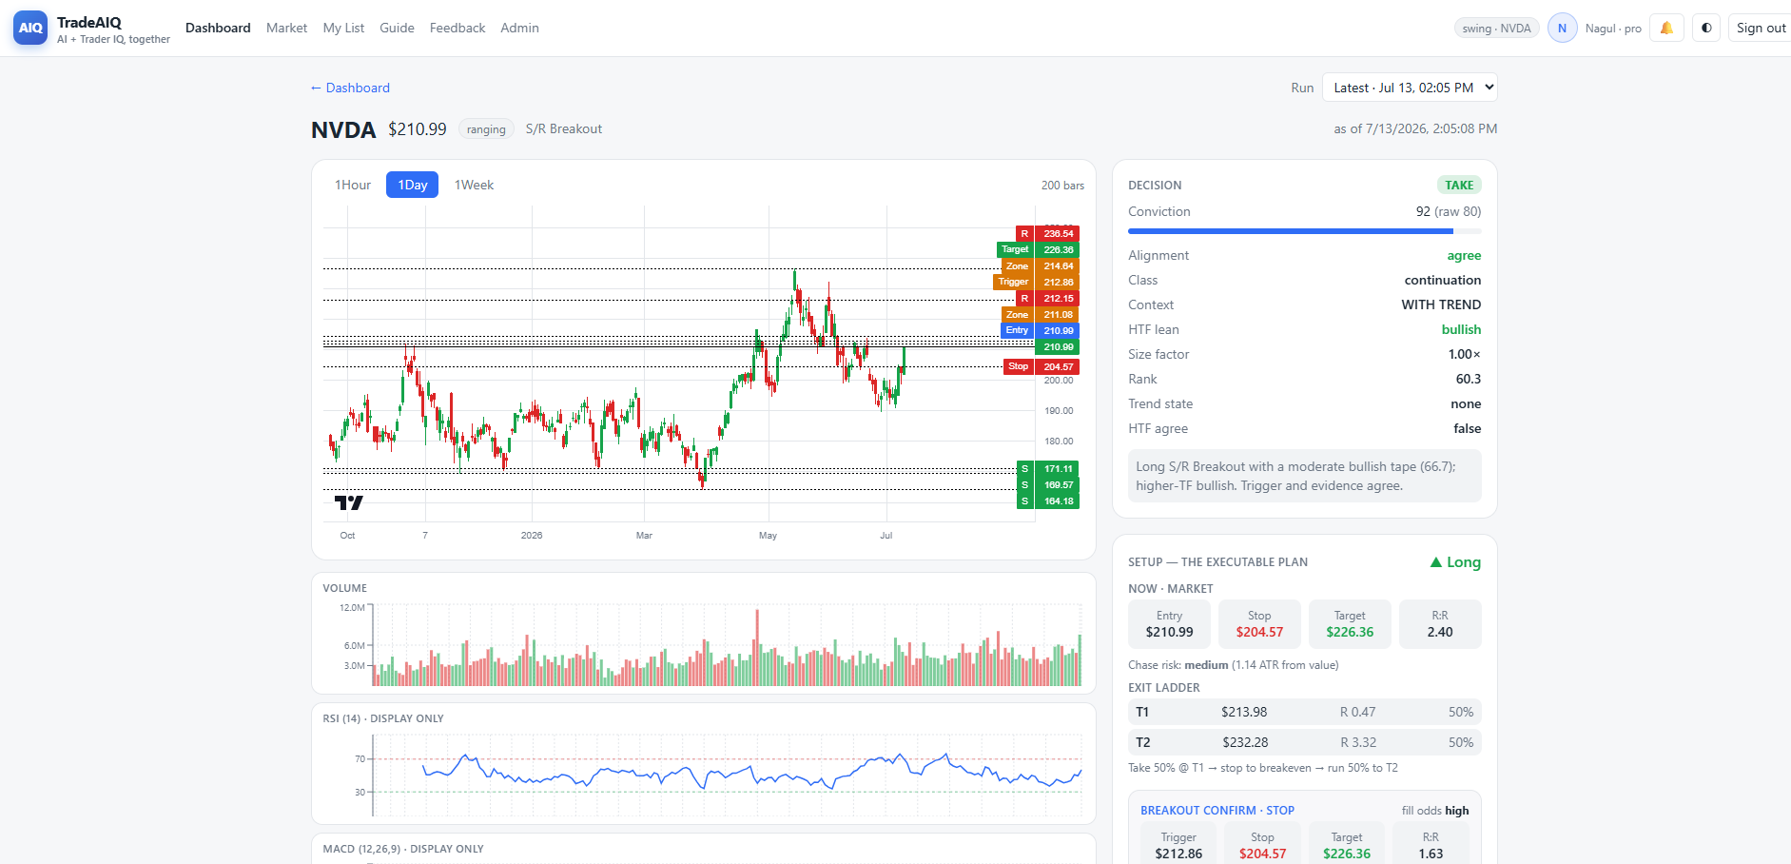The height and width of the screenshot is (864, 1791).
Task: Open the Run selector dropdown
Action: coord(1410,88)
